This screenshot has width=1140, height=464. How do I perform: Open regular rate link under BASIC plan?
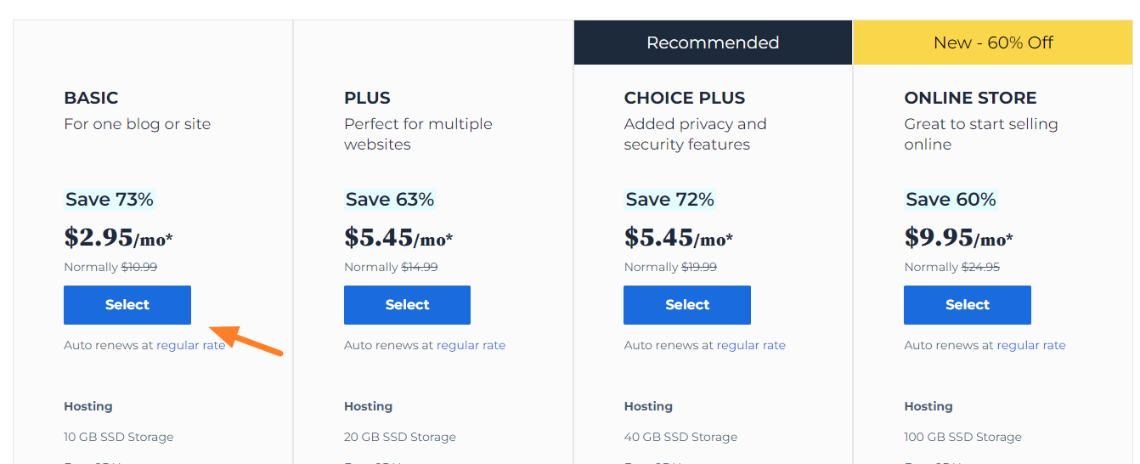tap(191, 345)
